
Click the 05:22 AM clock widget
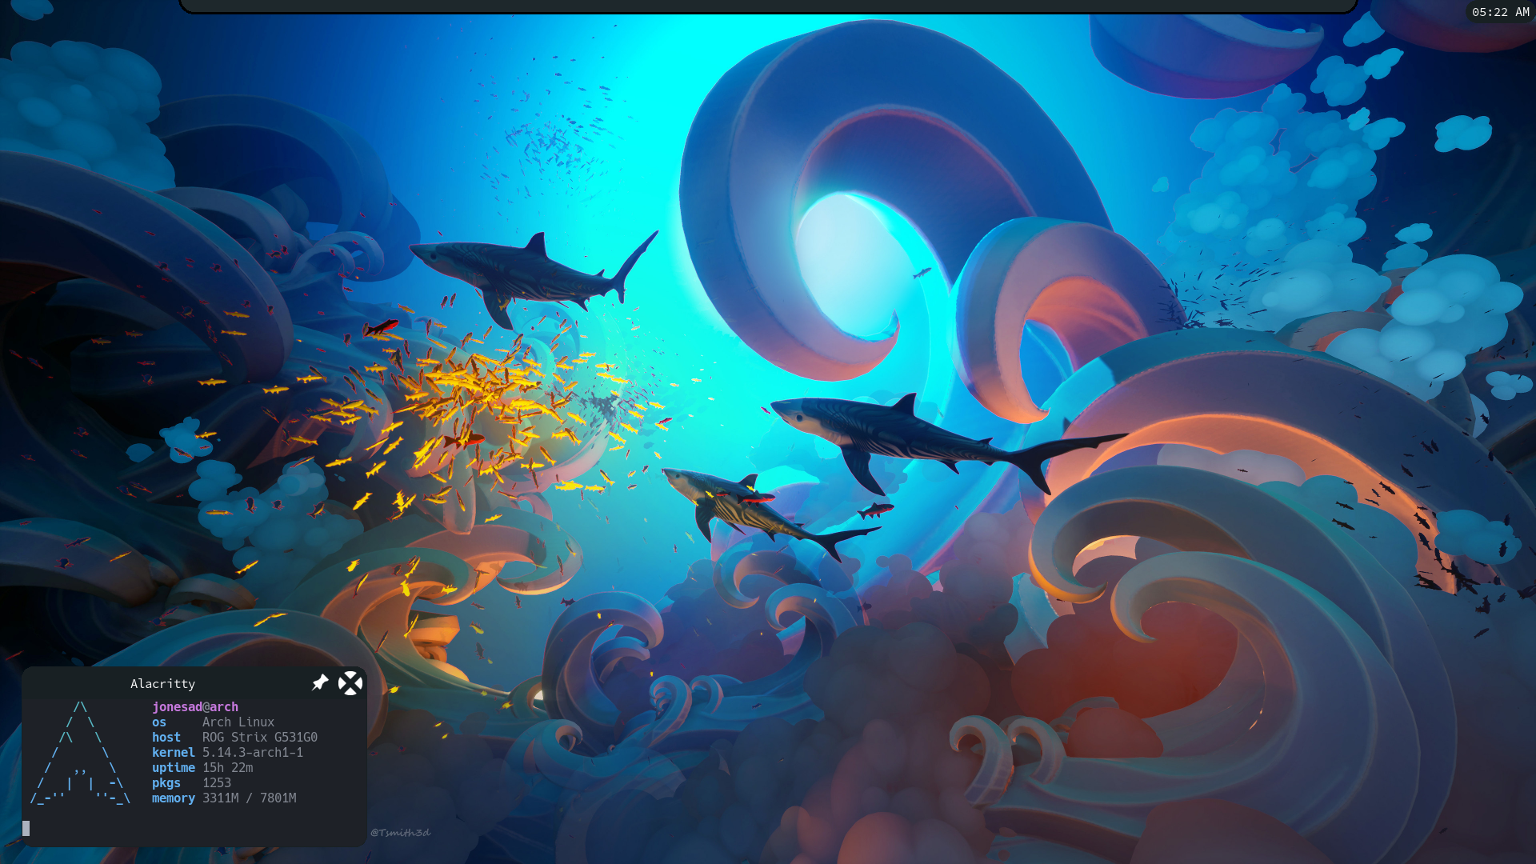tap(1500, 12)
